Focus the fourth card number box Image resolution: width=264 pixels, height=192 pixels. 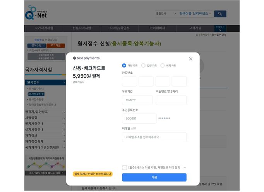[x=179, y=82]
